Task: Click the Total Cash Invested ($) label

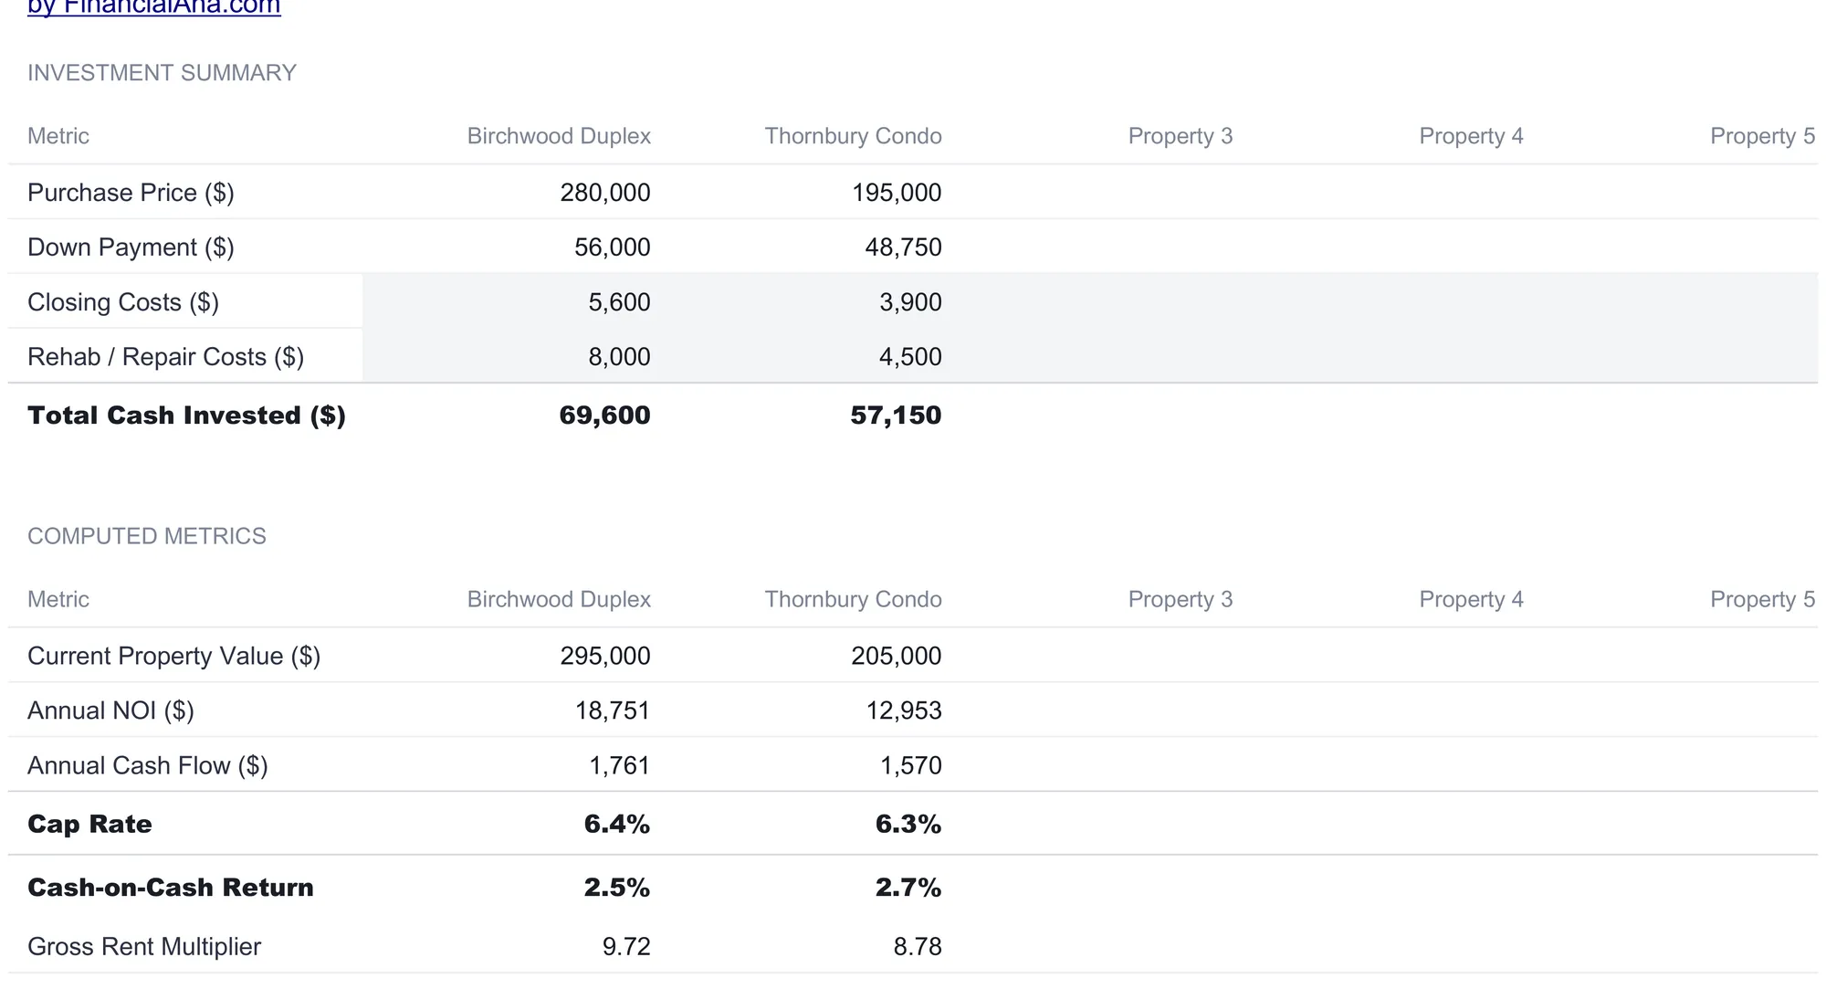Action: point(186,416)
